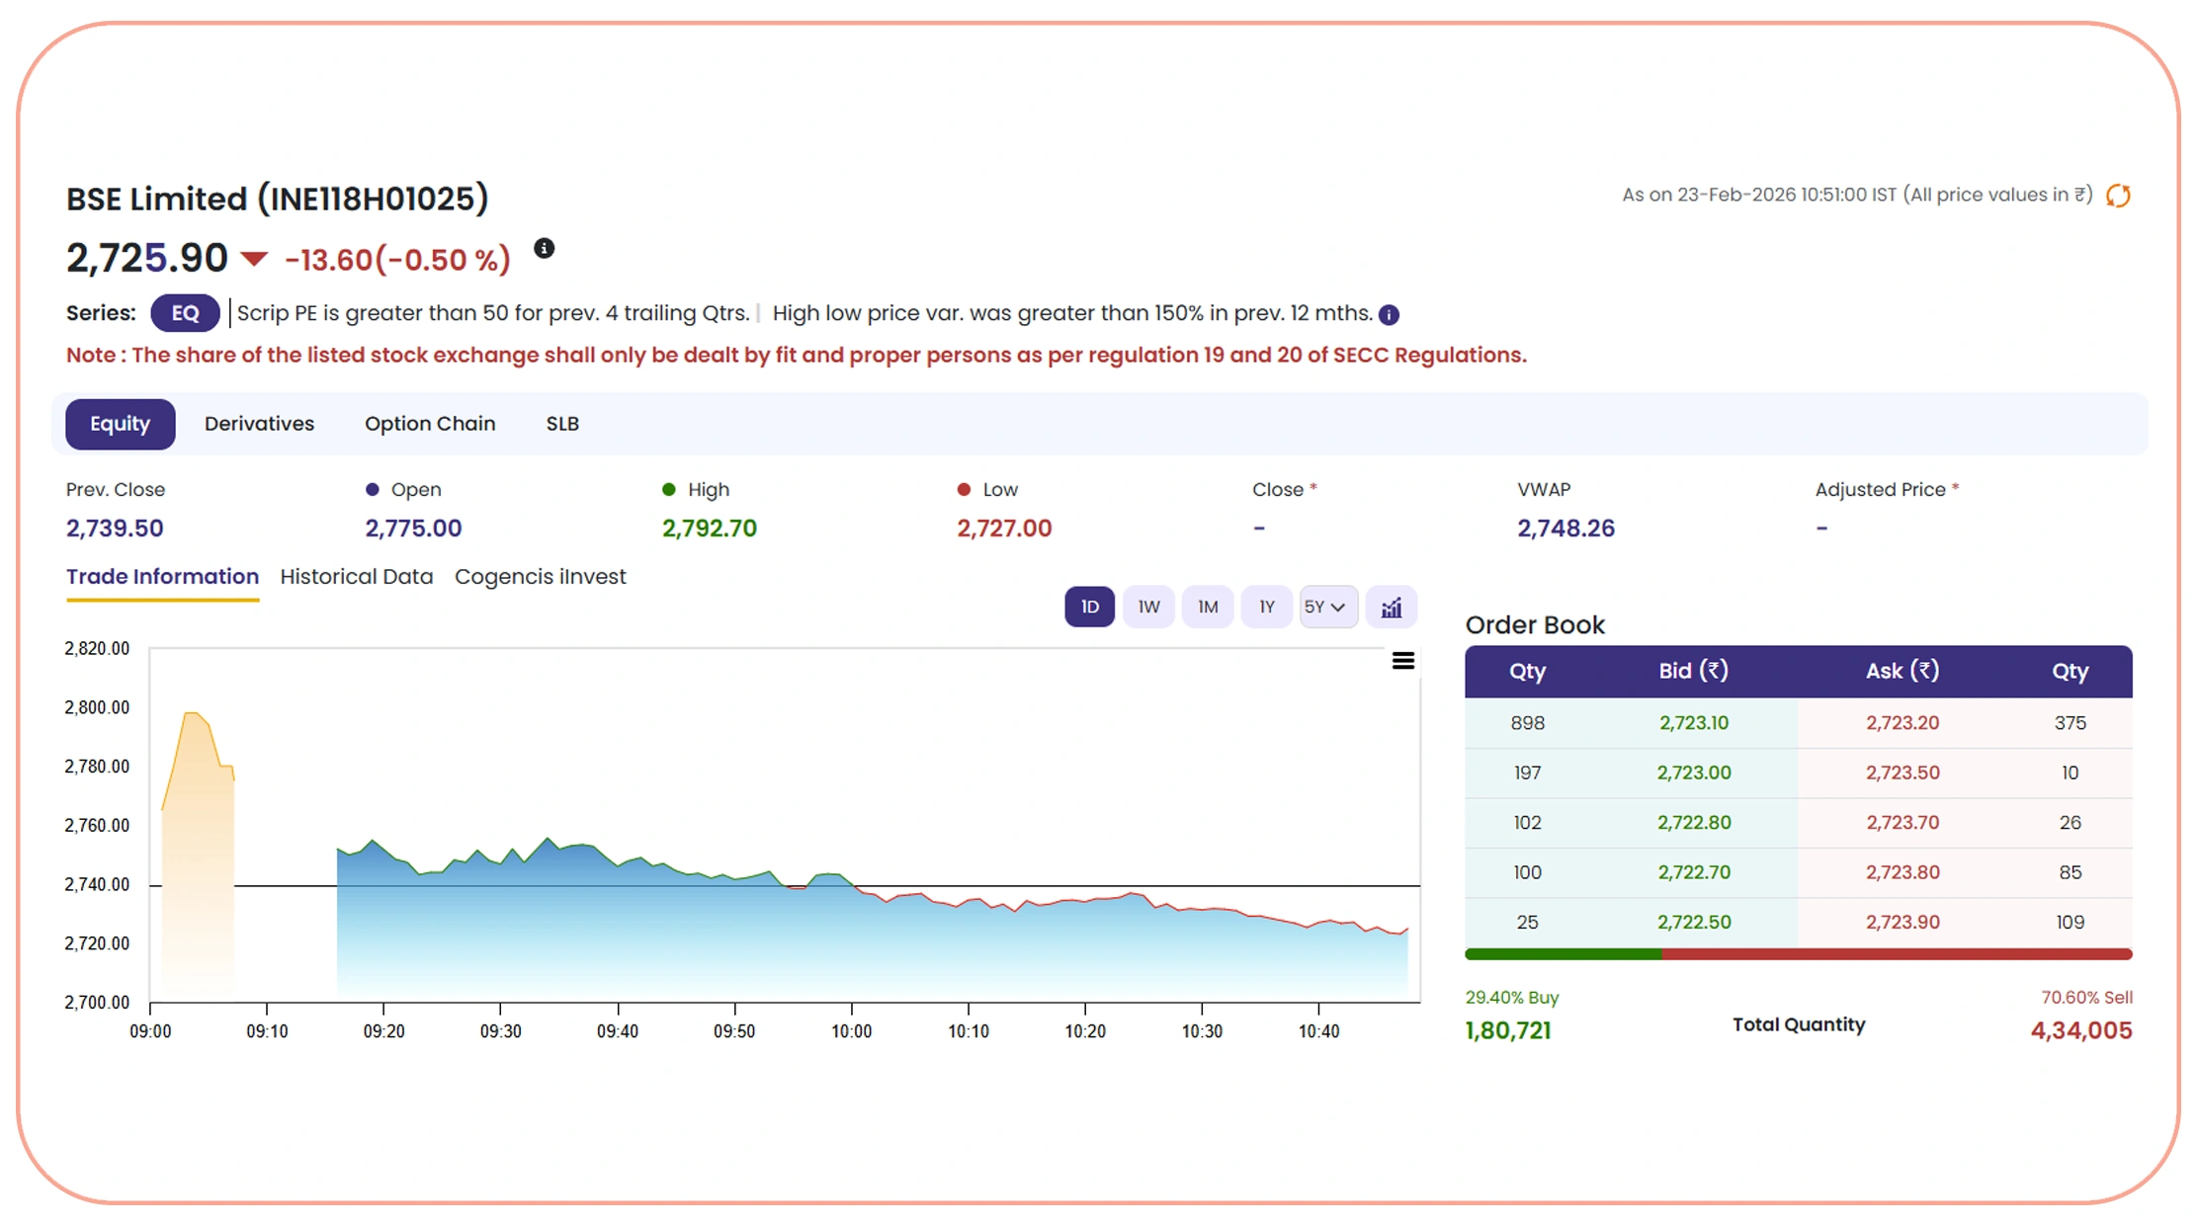This screenshot has width=2197, height=1225.
Task: Click the info icon after the 12 mths alert
Action: coord(1389,314)
